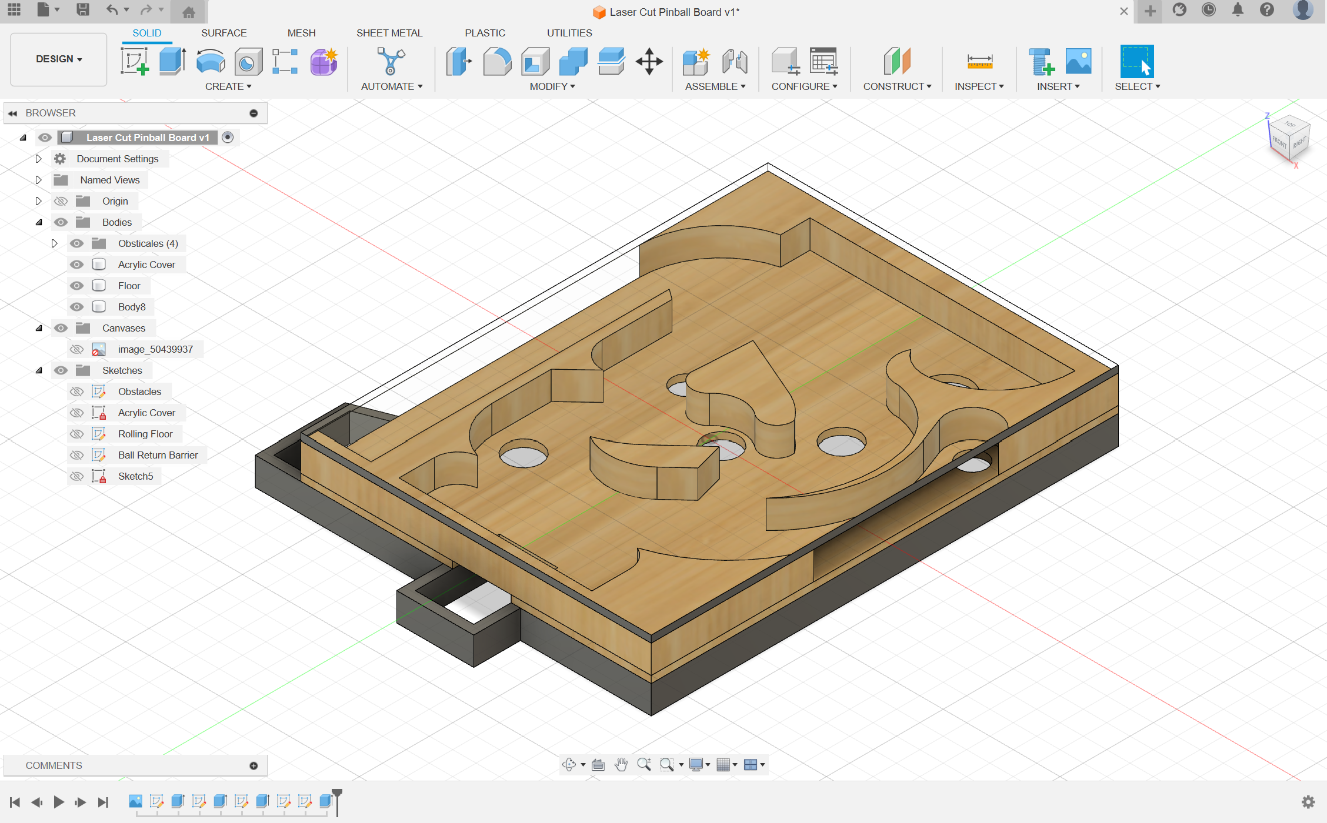The image size is (1327, 823).
Task: Switch to the Surface tab
Action: pos(223,32)
